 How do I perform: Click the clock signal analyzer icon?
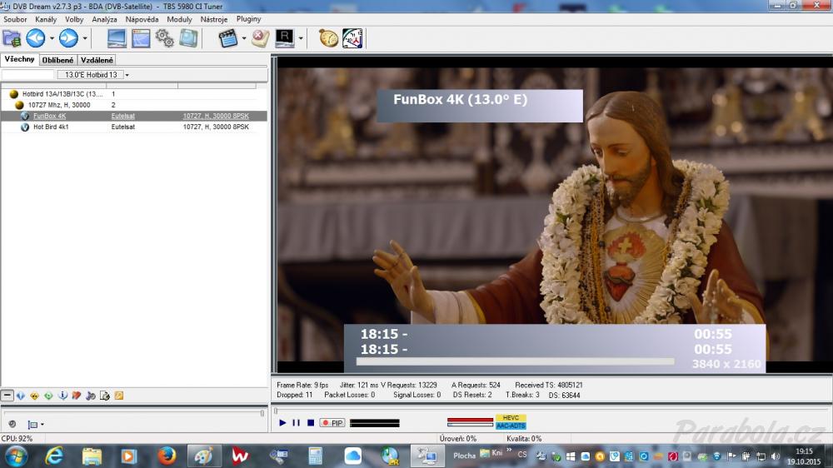pyautogui.click(x=352, y=38)
